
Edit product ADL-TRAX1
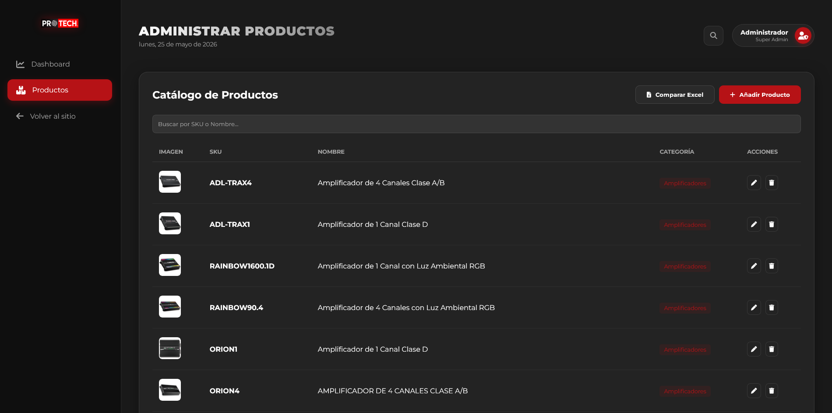[x=754, y=224]
